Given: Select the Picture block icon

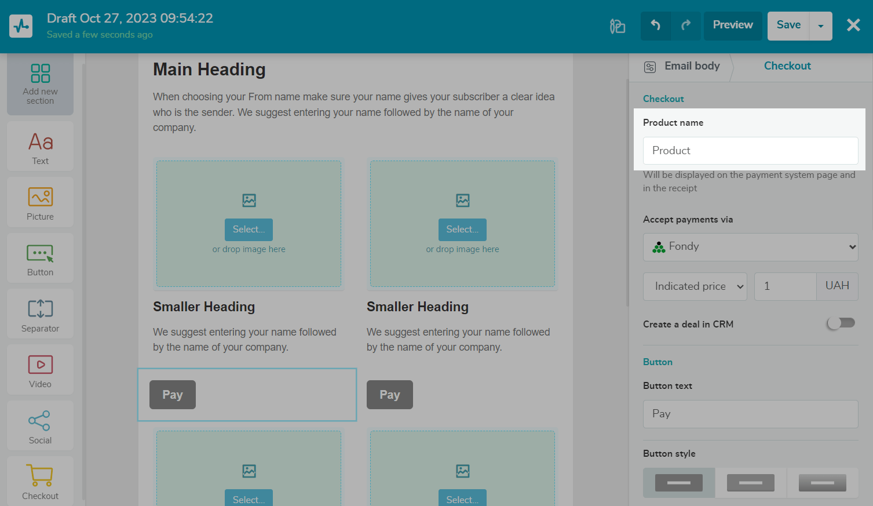Looking at the screenshot, I should (x=40, y=198).
